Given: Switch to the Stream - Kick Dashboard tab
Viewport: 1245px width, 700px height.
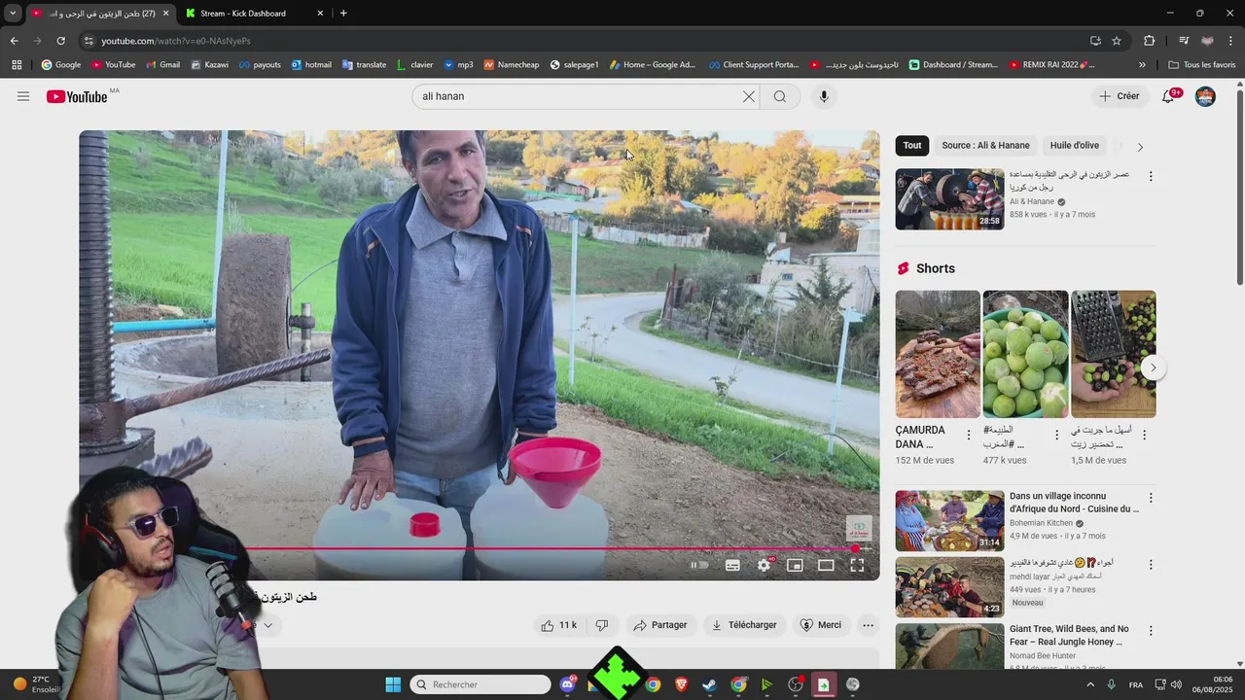Looking at the screenshot, I should [253, 14].
